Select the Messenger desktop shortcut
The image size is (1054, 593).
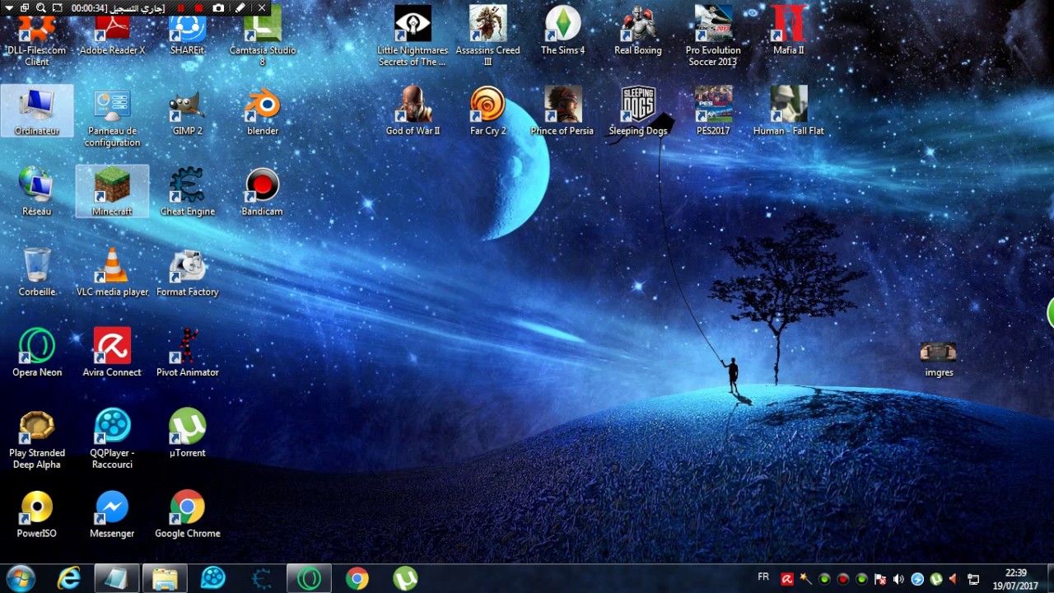click(x=112, y=514)
